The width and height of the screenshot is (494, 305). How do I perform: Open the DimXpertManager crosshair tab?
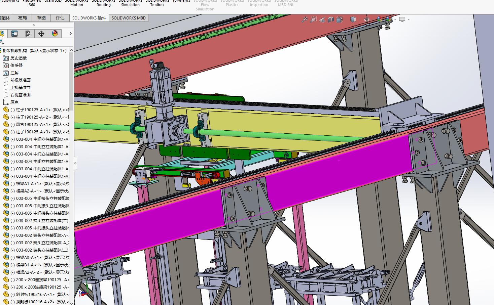click(x=41, y=33)
